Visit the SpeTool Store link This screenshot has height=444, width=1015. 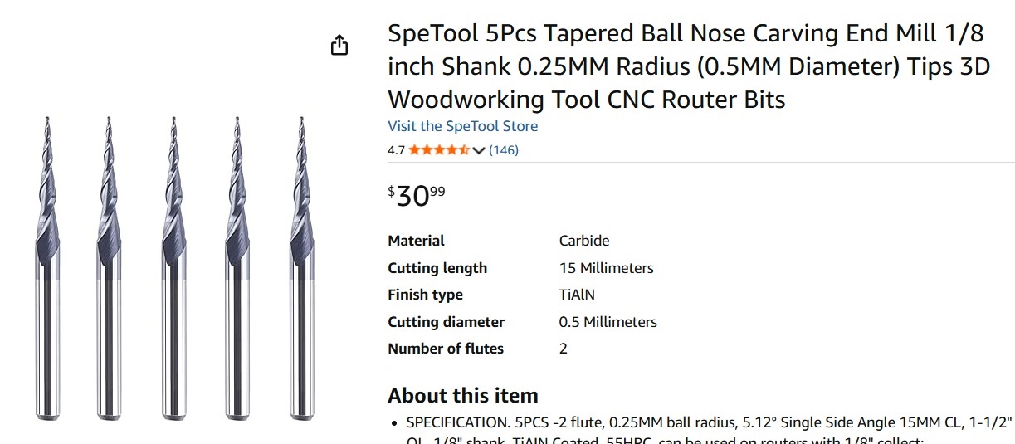pyautogui.click(x=462, y=126)
